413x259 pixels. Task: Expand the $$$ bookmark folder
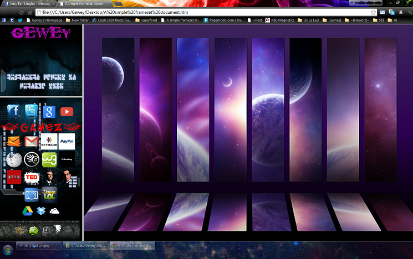379,20
